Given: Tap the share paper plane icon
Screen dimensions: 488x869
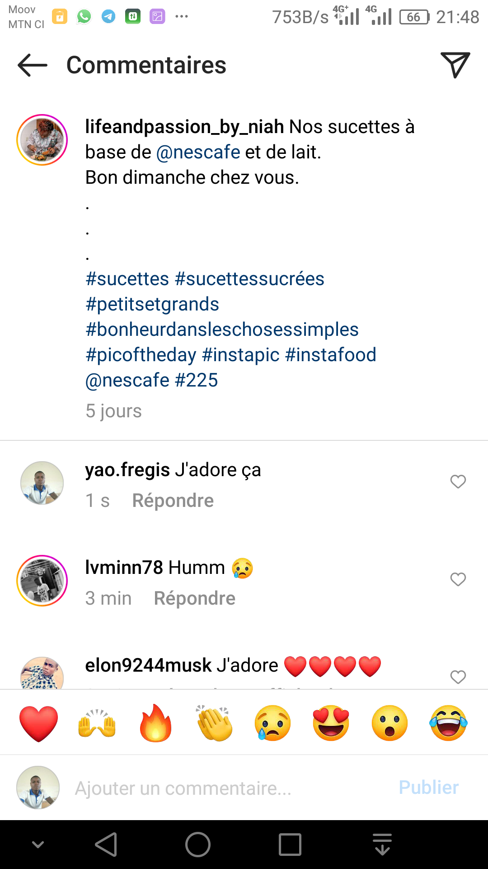Looking at the screenshot, I should [x=455, y=65].
